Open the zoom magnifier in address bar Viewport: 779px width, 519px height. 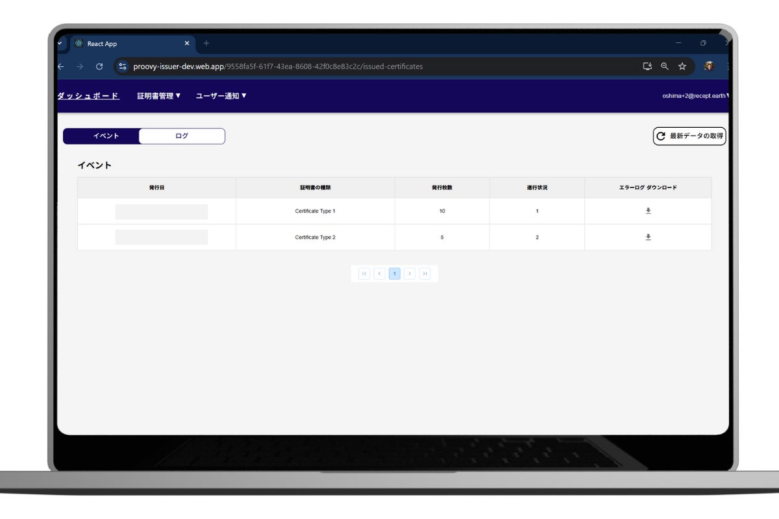665,66
